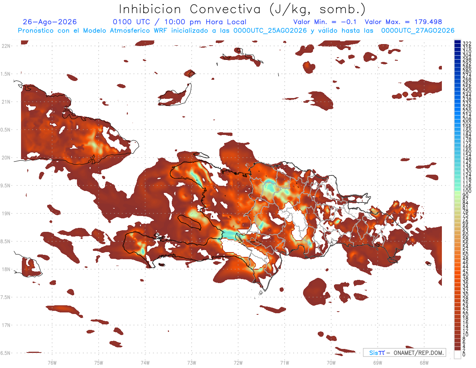Click the '22N' latitude axis label
This screenshot has width=476, height=368.
(x=6, y=46)
